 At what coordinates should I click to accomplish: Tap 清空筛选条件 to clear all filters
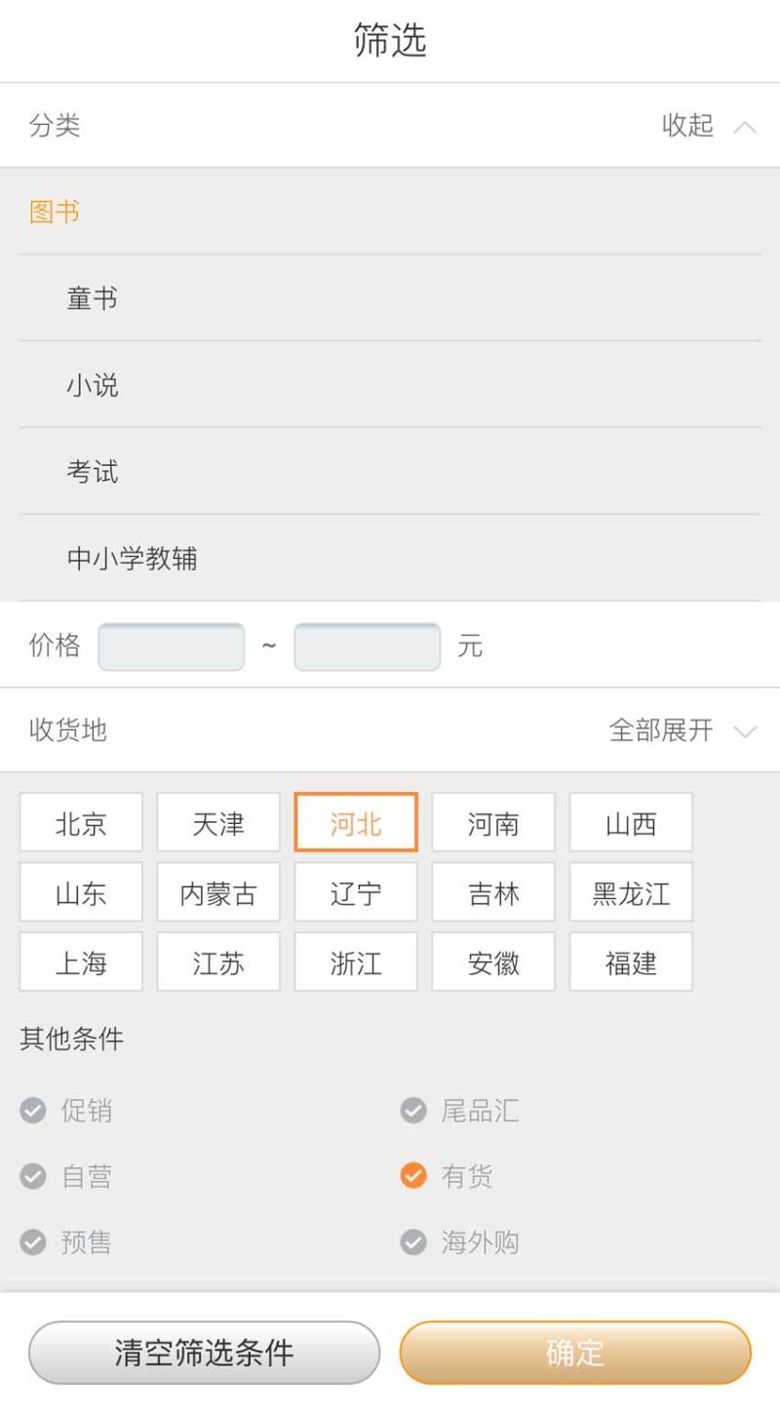(203, 1352)
